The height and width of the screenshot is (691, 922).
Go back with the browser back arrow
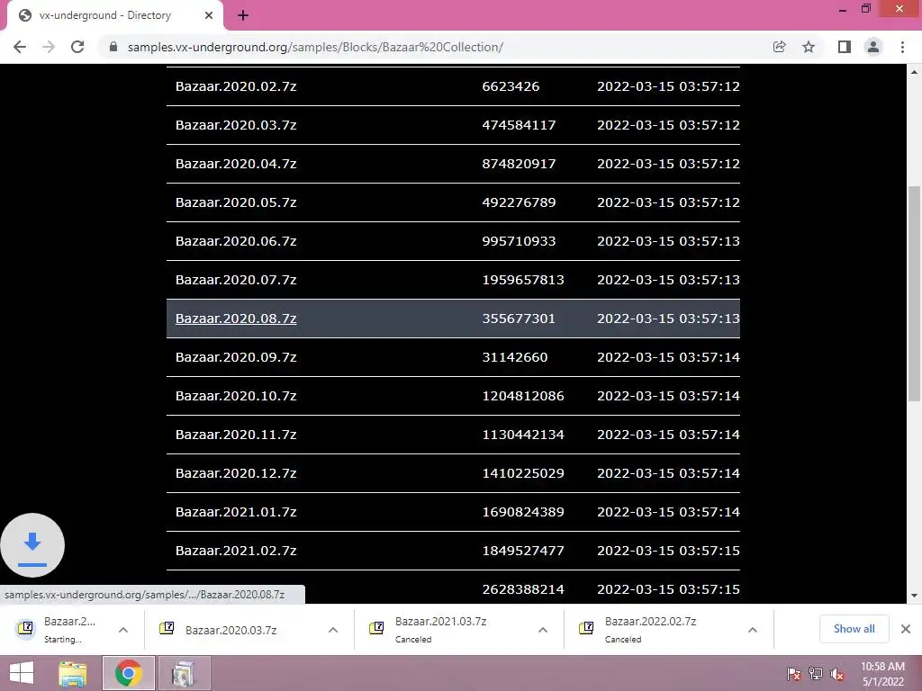(20, 47)
